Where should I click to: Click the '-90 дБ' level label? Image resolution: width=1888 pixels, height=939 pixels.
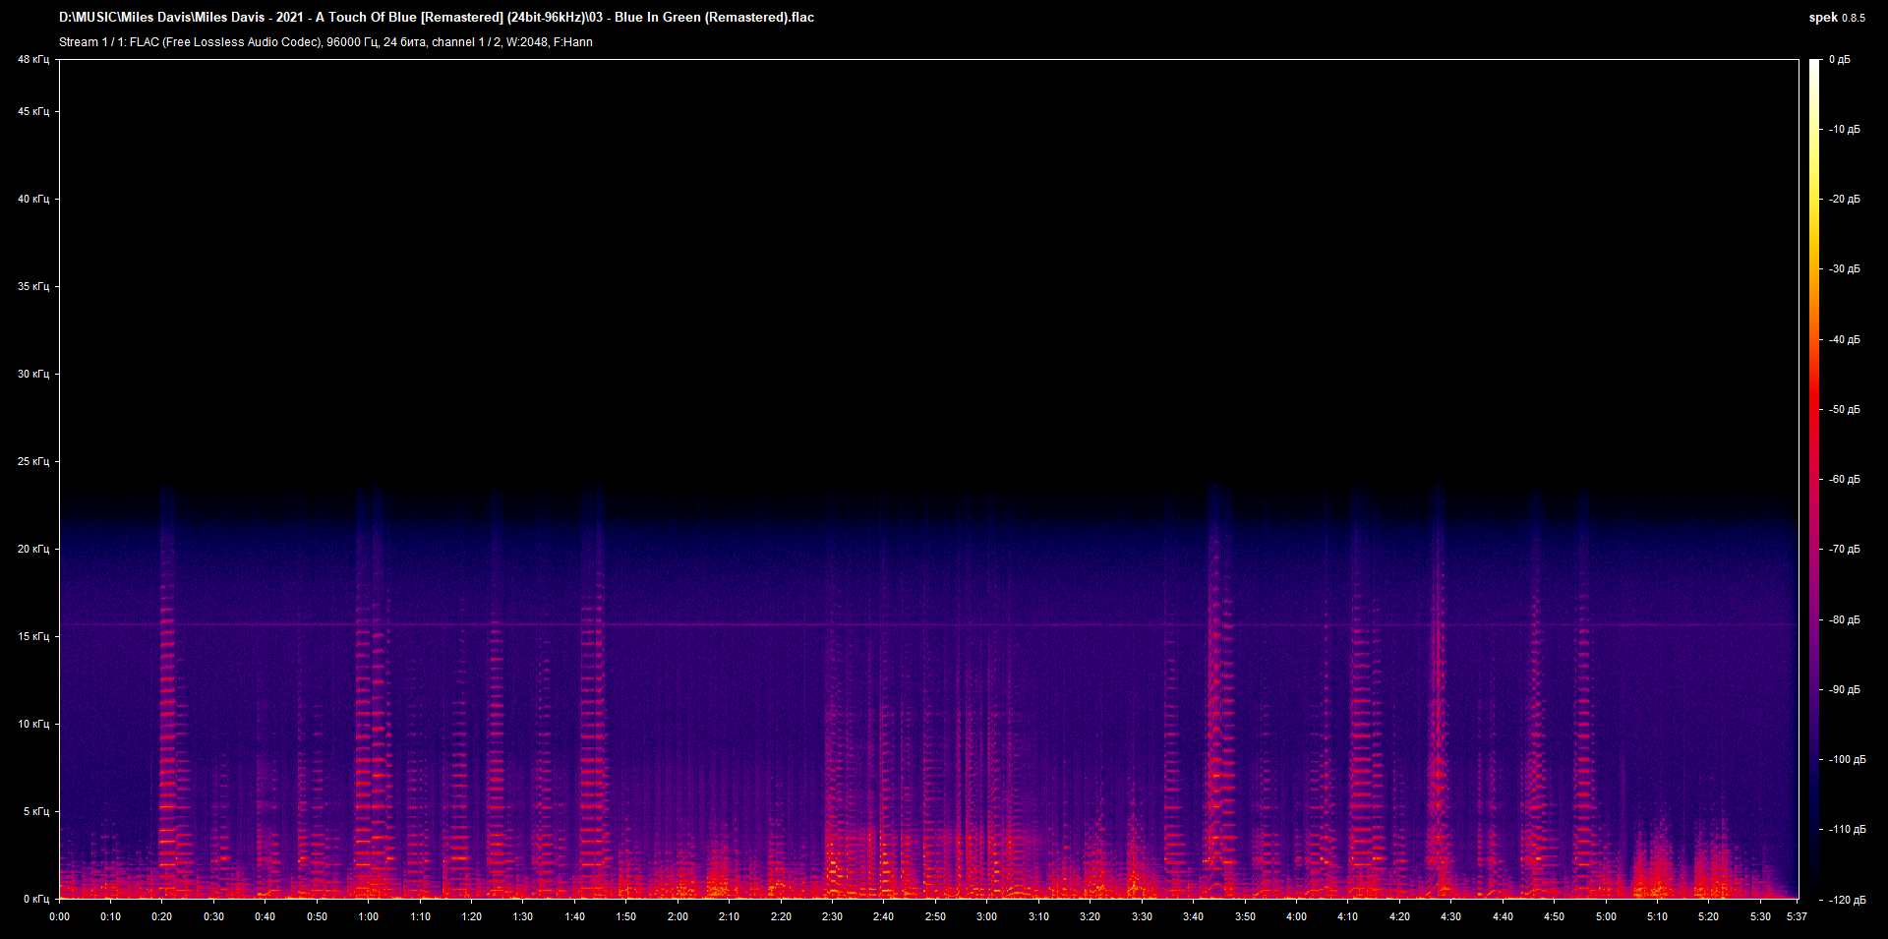(1845, 690)
